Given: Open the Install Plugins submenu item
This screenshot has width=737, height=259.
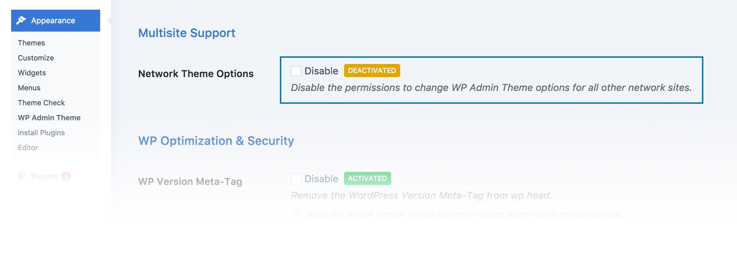Looking at the screenshot, I should pyautogui.click(x=41, y=133).
